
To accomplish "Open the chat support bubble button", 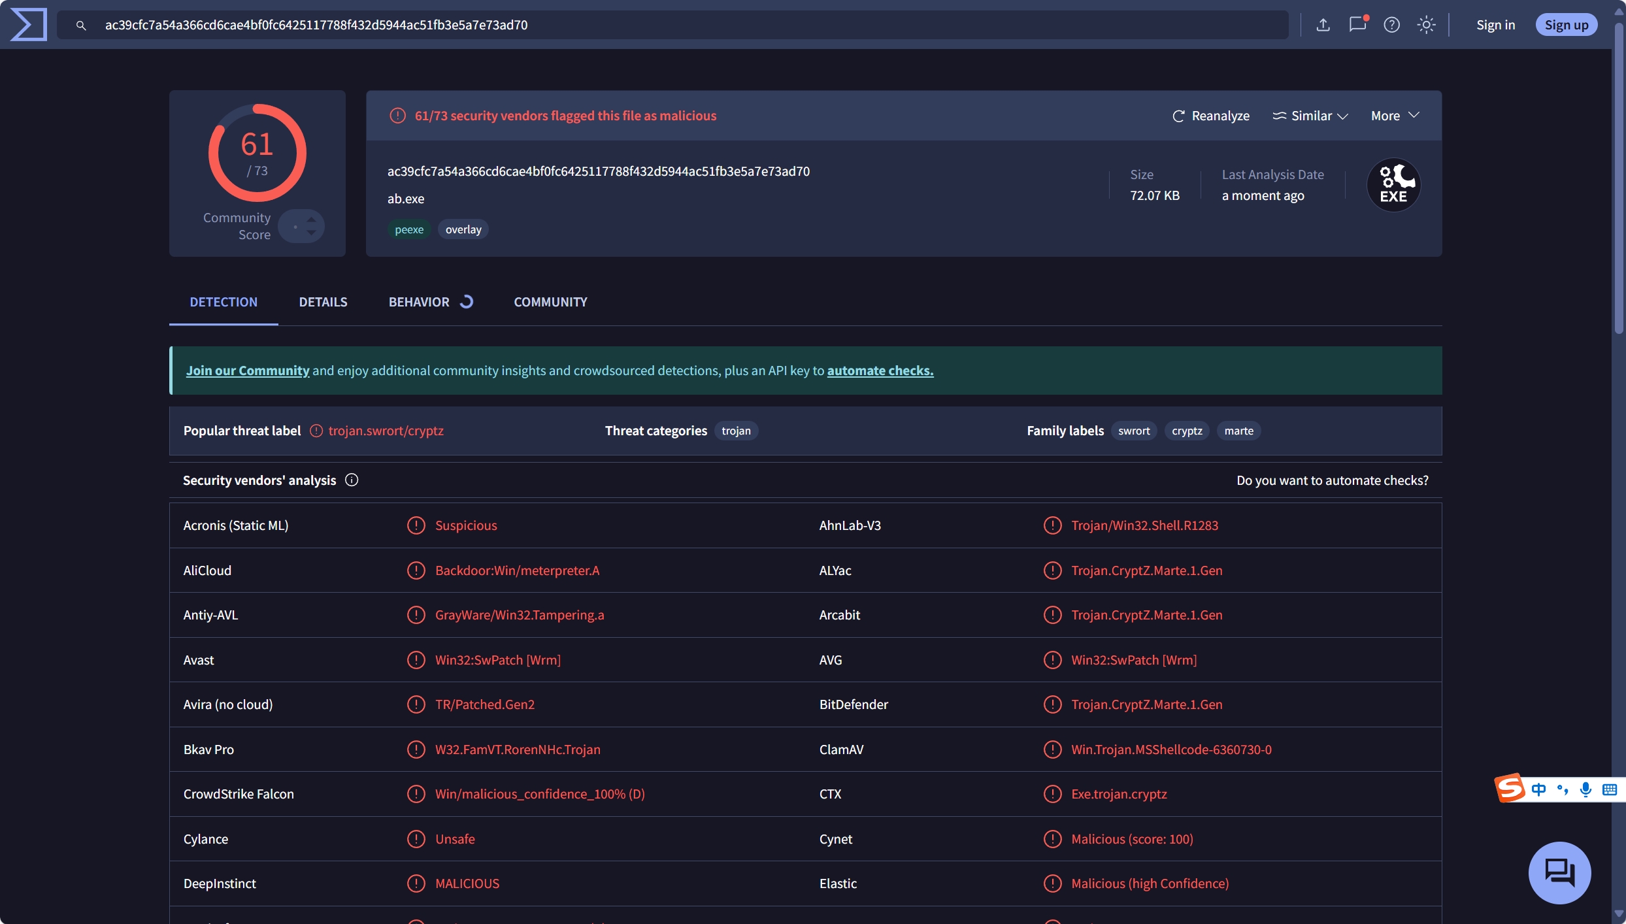I will [x=1559, y=872].
